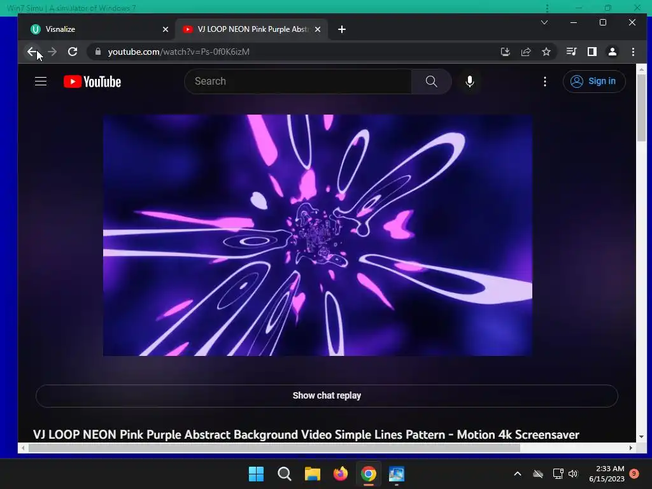Close the Visnalize tab

[x=166, y=29]
